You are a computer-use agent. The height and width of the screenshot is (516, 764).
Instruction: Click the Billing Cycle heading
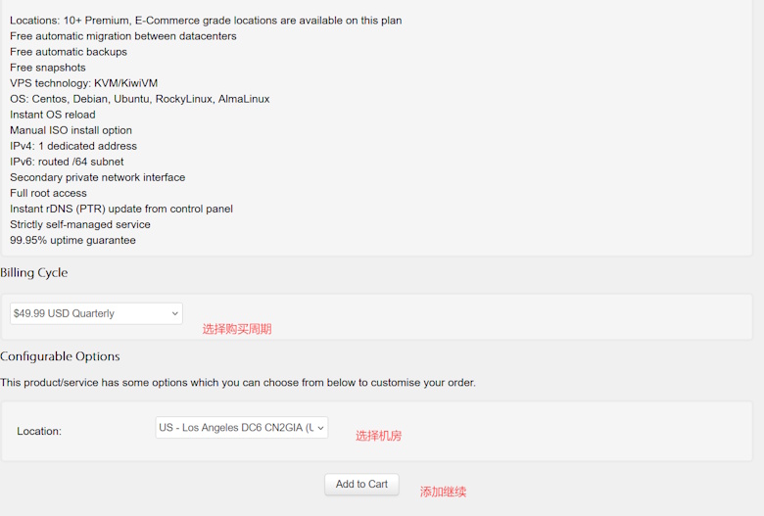[33, 272]
